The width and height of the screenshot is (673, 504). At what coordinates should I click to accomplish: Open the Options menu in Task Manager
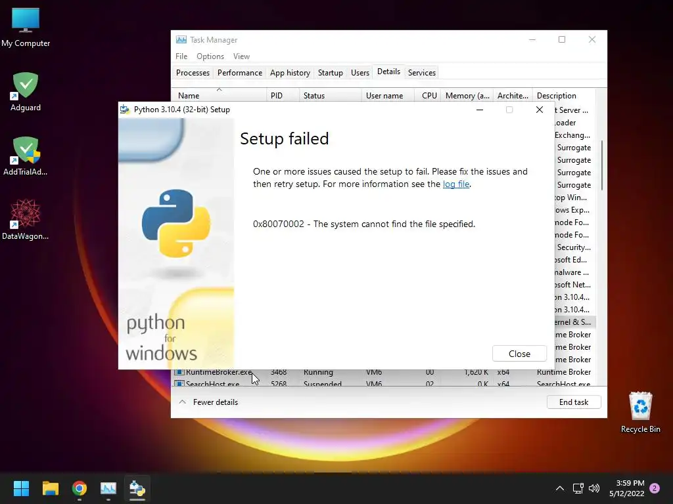coord(210,56)
